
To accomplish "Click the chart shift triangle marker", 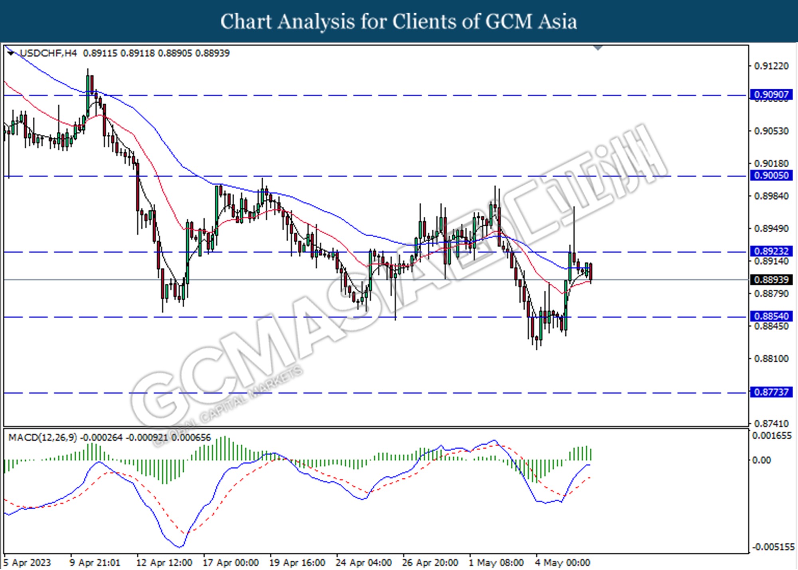I will tap(598, 48).
